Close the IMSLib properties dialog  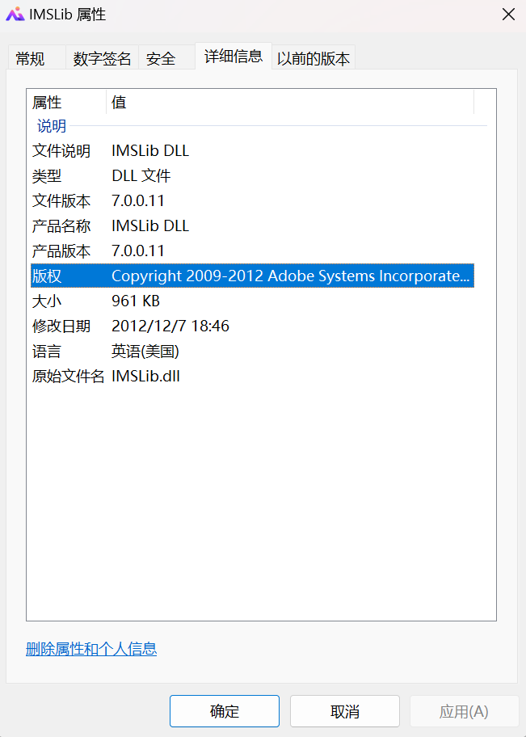click(x=508, y=14)
